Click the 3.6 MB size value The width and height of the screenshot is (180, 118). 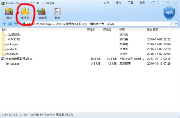coord(96,63)
